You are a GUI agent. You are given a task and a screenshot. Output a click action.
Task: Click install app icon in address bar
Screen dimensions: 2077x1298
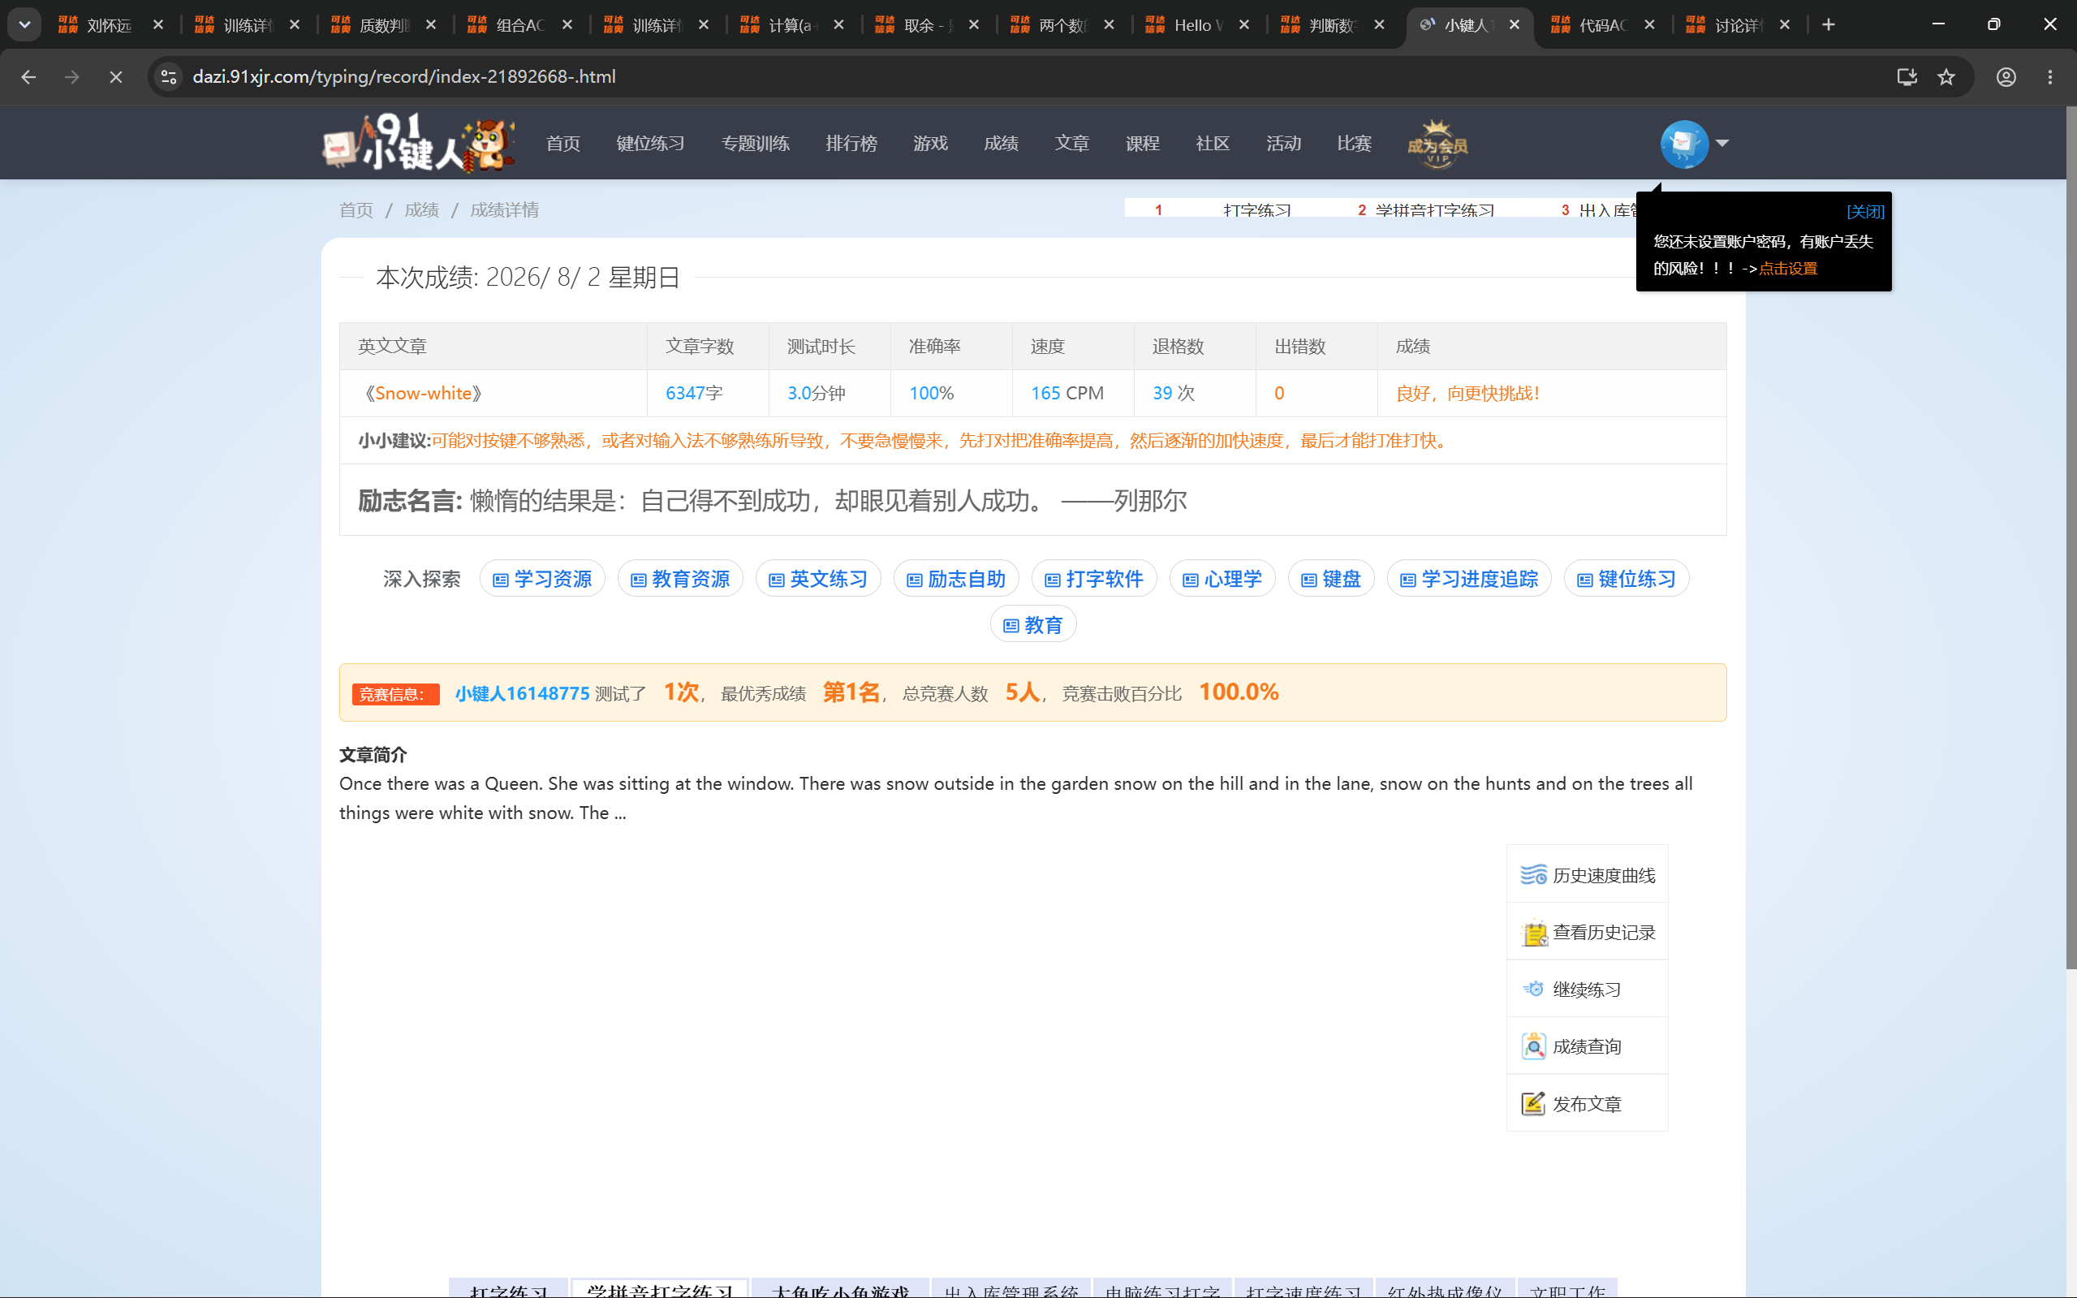click(1907, 77)
